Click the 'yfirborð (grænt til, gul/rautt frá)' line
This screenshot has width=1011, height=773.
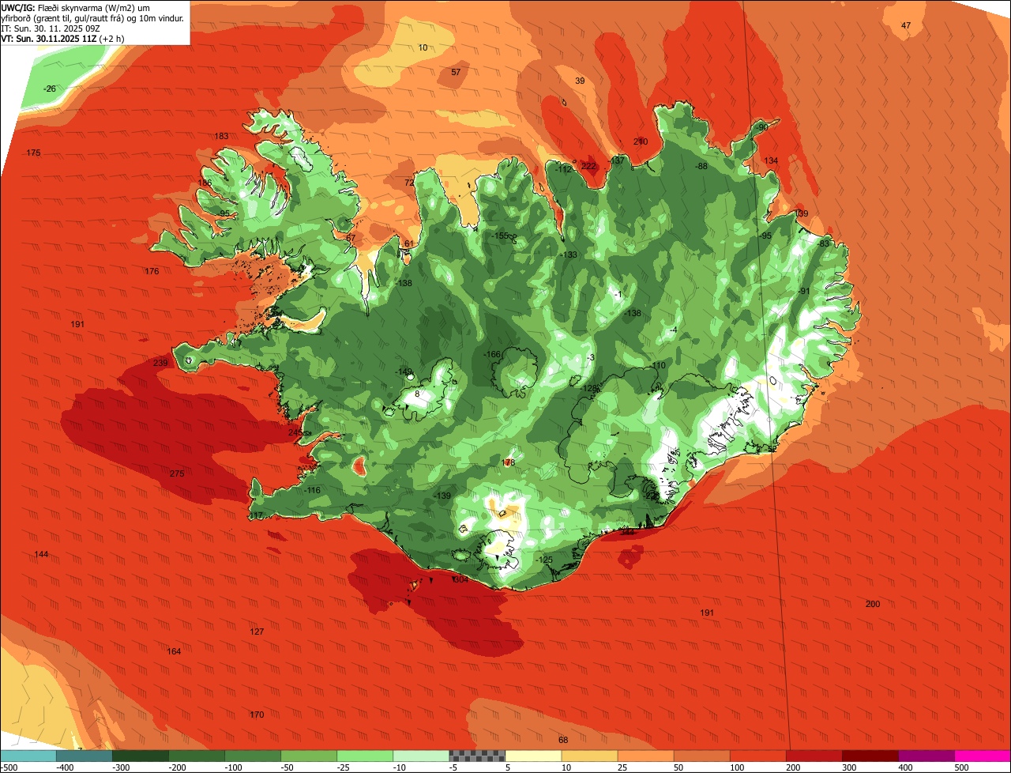click(63, 17)
